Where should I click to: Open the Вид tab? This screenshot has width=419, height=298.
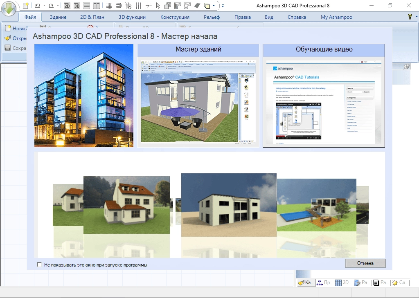click(x=269, y=17)
